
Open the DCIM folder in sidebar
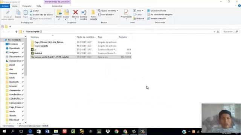(12, 65)
